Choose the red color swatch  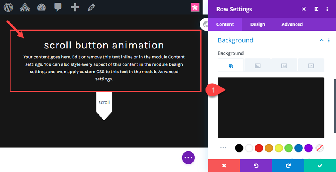click(259, 148)
